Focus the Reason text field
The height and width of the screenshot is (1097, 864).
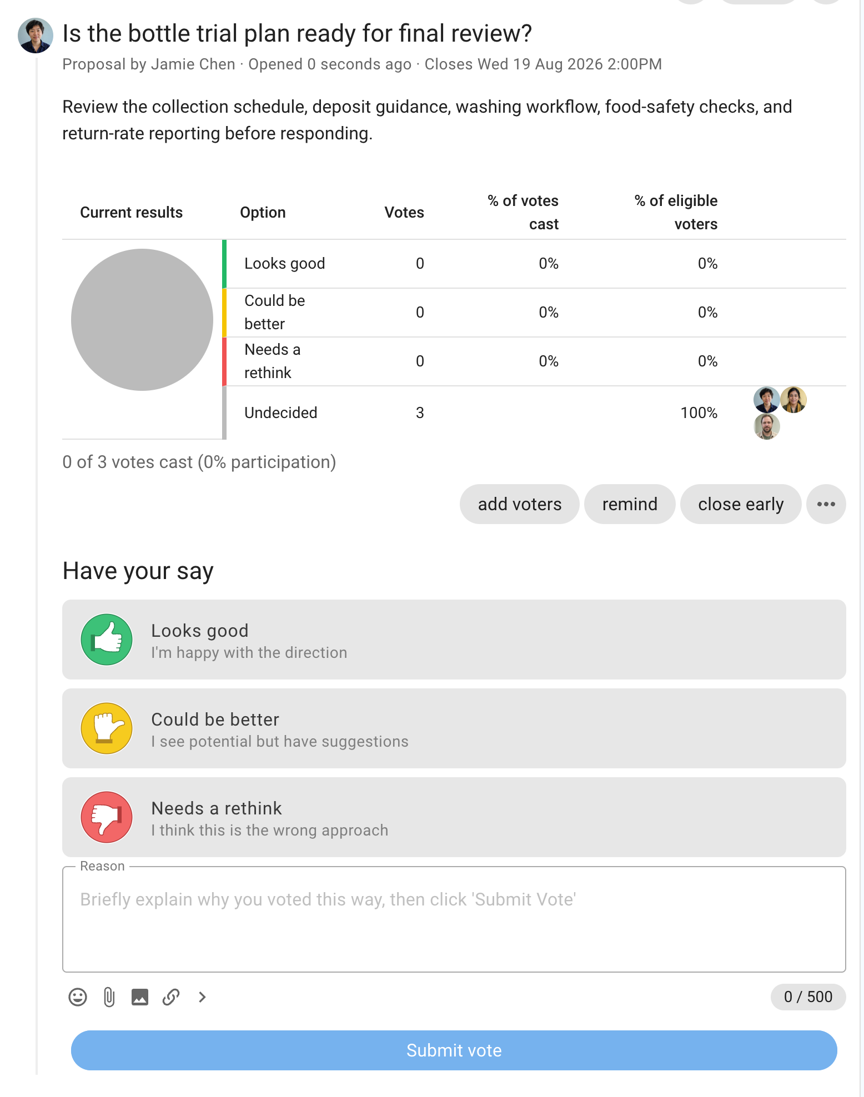pos(454,919)
